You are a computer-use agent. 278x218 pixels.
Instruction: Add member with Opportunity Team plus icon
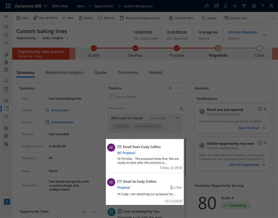click(x=84, y=212)
